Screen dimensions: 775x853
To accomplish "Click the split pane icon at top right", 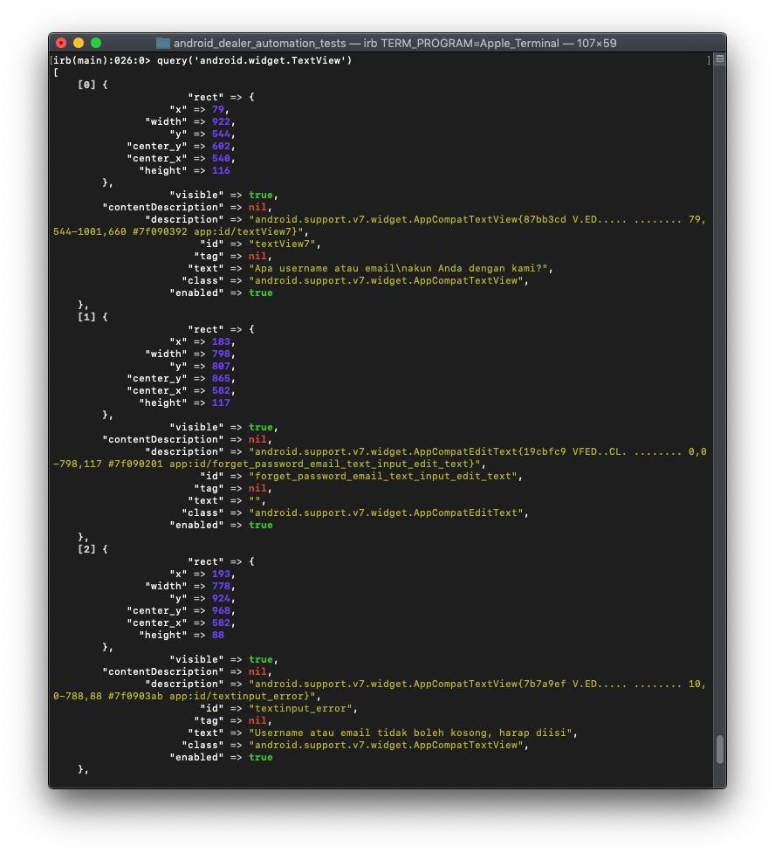I will [719, 58].
